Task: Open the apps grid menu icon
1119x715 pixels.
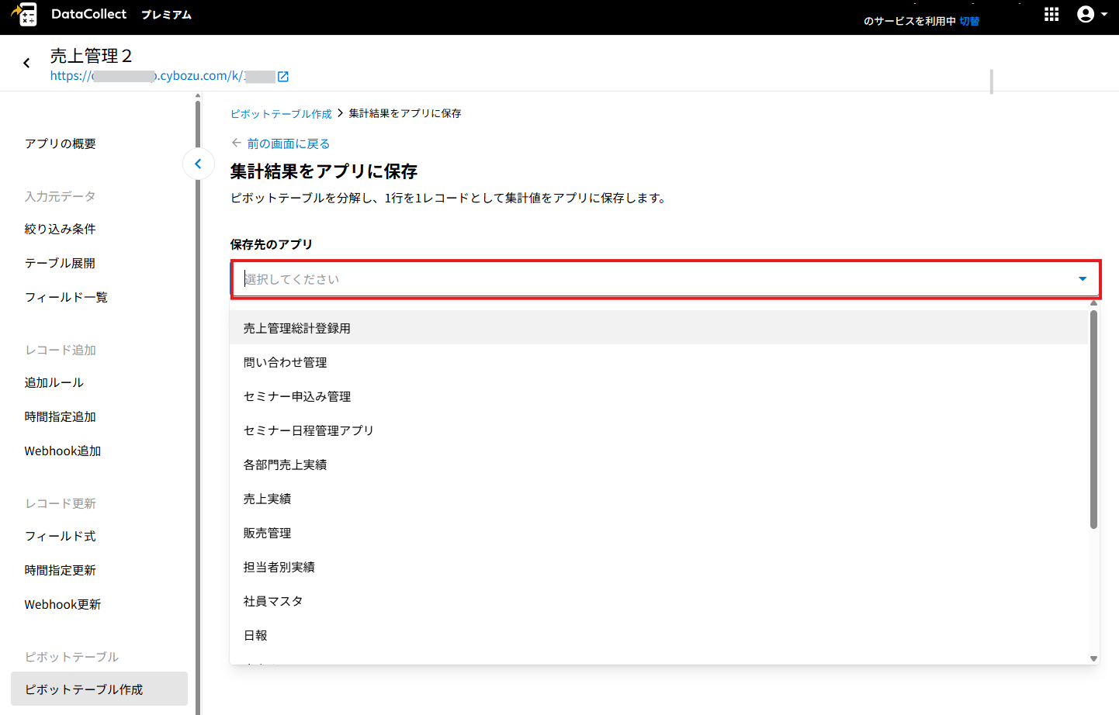Action: pyautogui.click(x=1051, y=15)
